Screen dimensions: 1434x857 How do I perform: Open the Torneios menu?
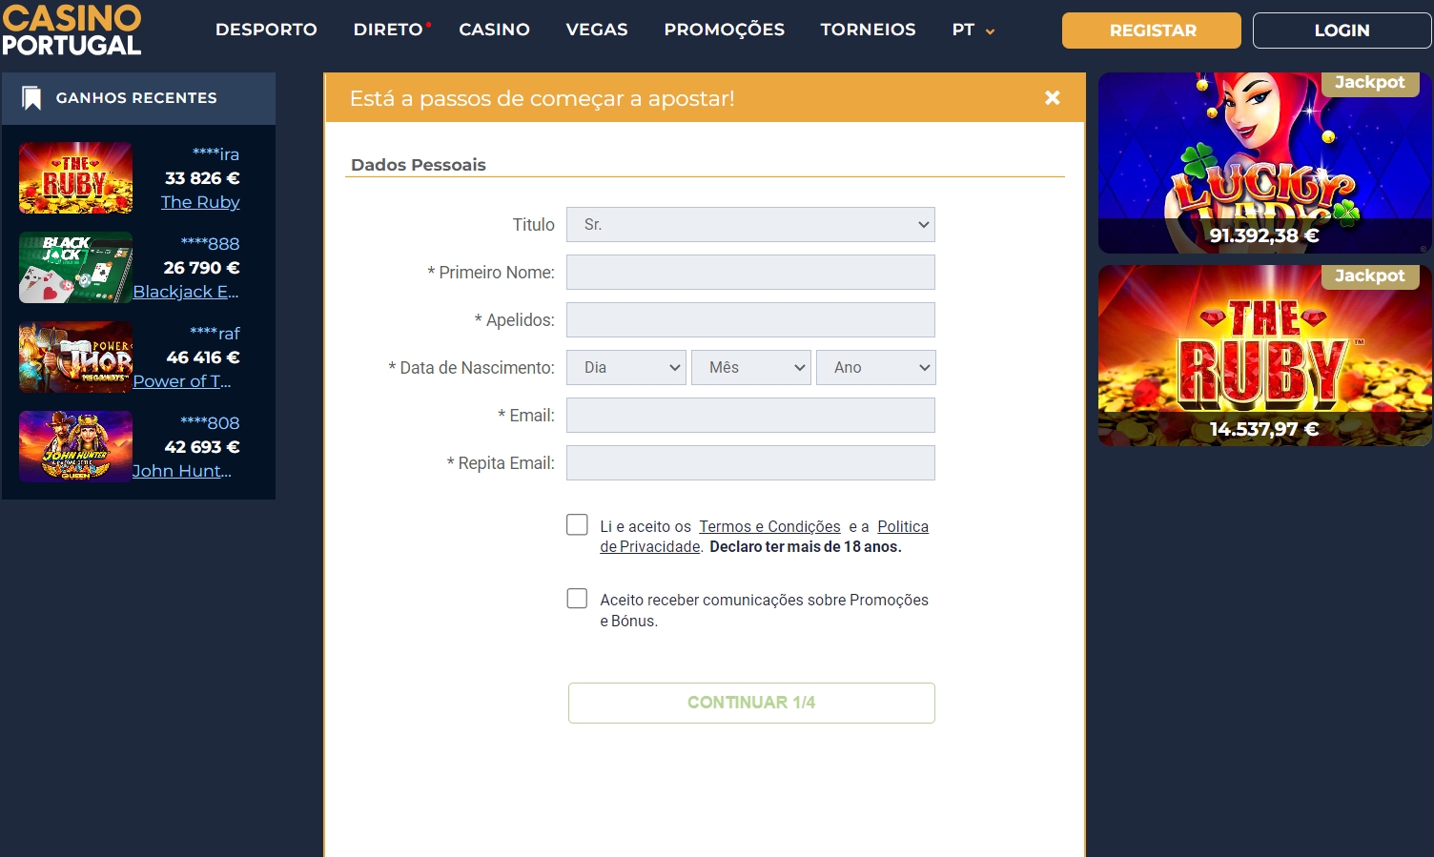(869, 30)
